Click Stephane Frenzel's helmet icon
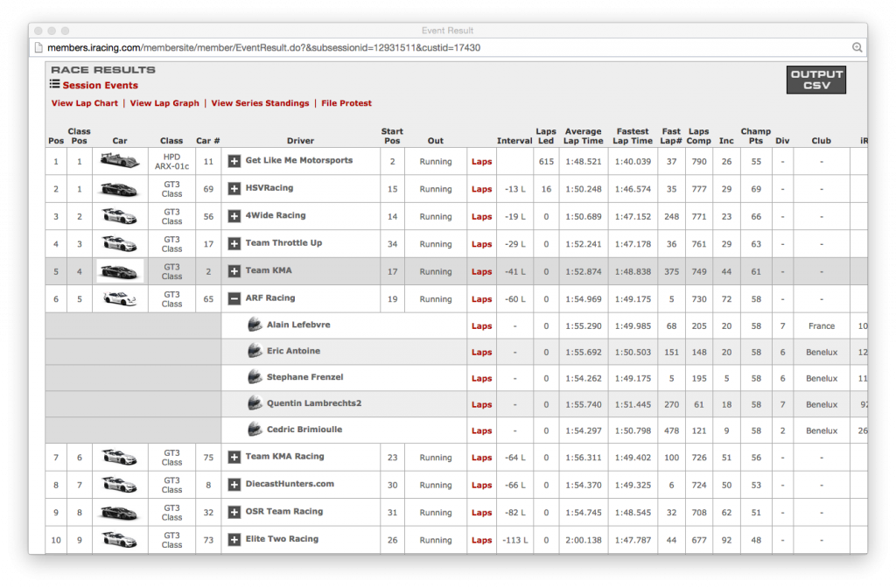 [x=255, y=377]
